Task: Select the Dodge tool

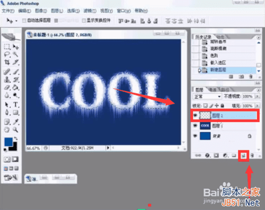Action: point(15,95)
